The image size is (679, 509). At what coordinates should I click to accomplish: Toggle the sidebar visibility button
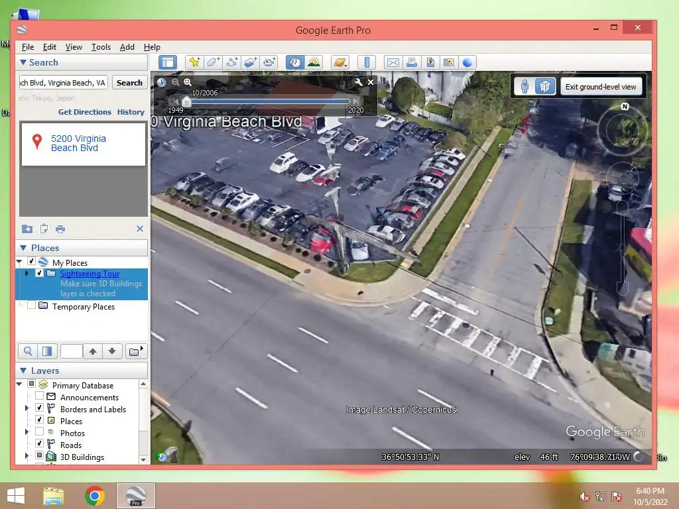168,62
